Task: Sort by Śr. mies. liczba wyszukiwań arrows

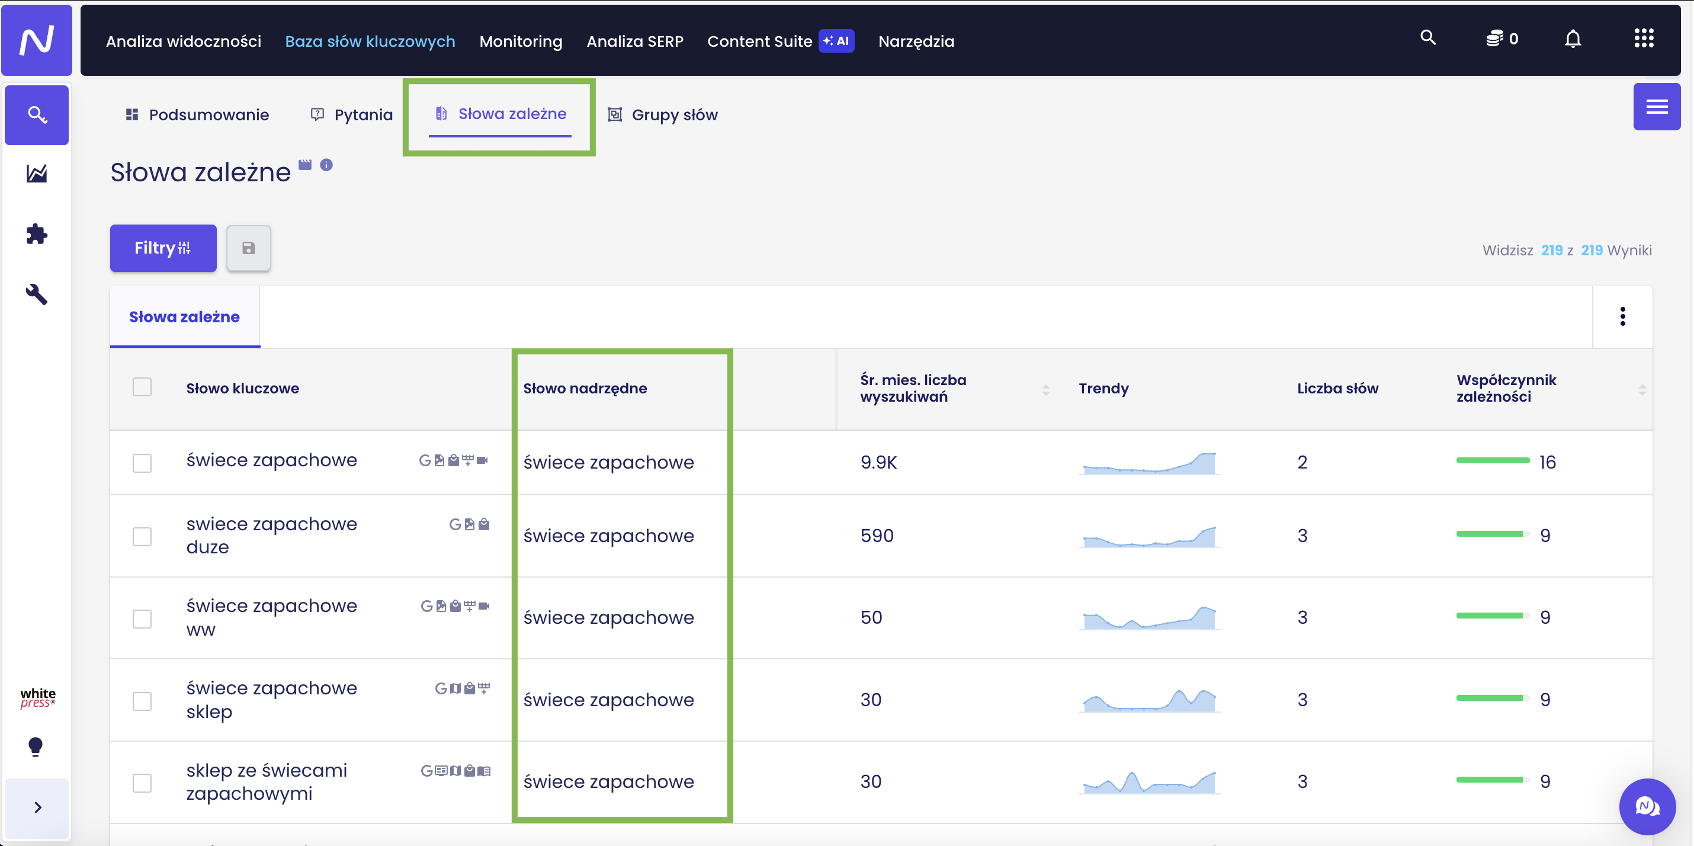Action: pos(1045,389)
